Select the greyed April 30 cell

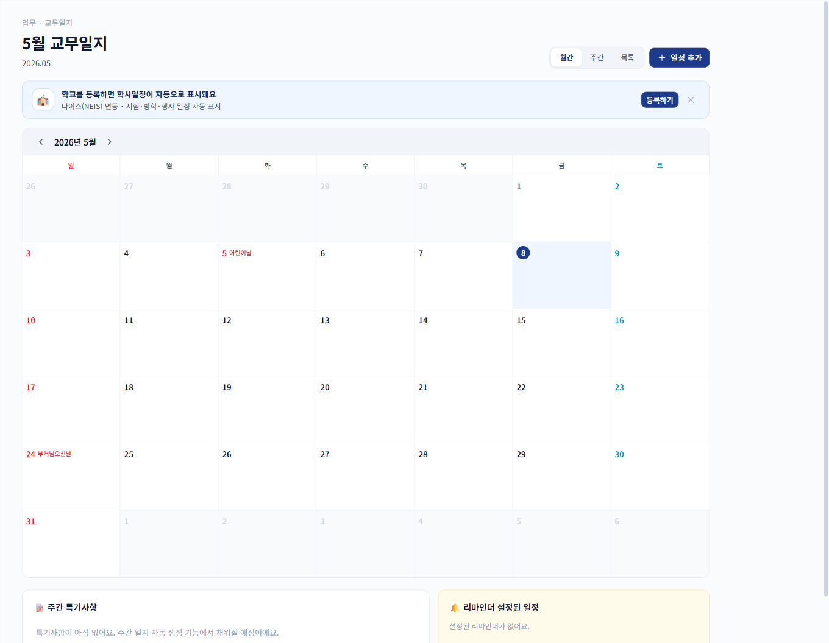[463, 209]
